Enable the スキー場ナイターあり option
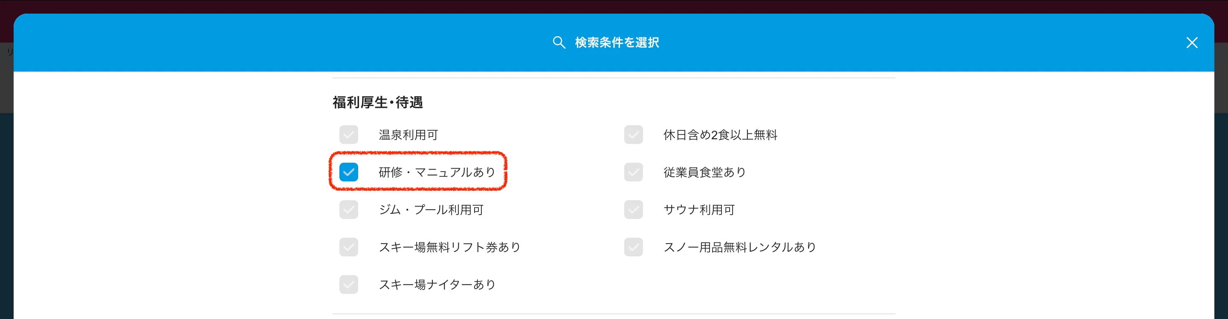Screen dimensions: 1228x319 (348, 285)
